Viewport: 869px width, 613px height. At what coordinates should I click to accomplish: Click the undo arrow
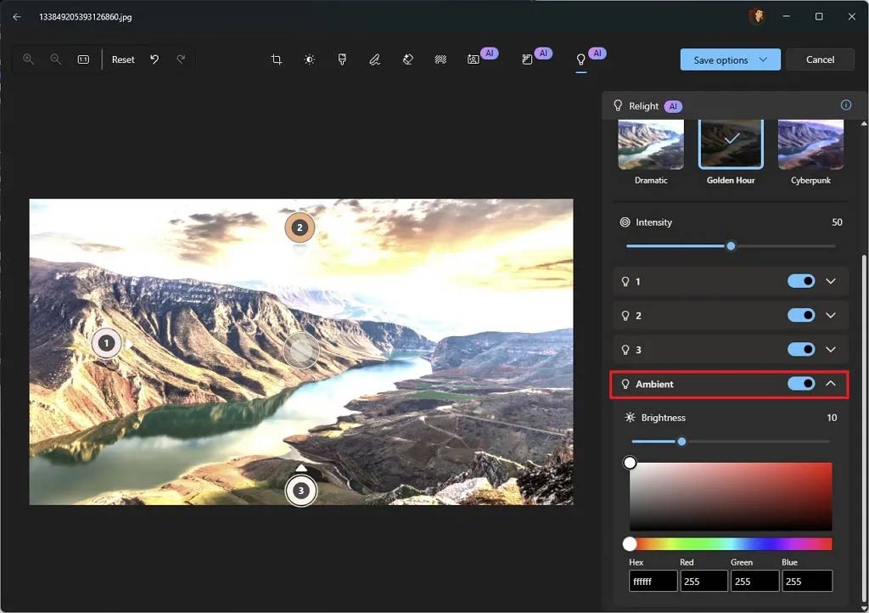pos(154,59)
